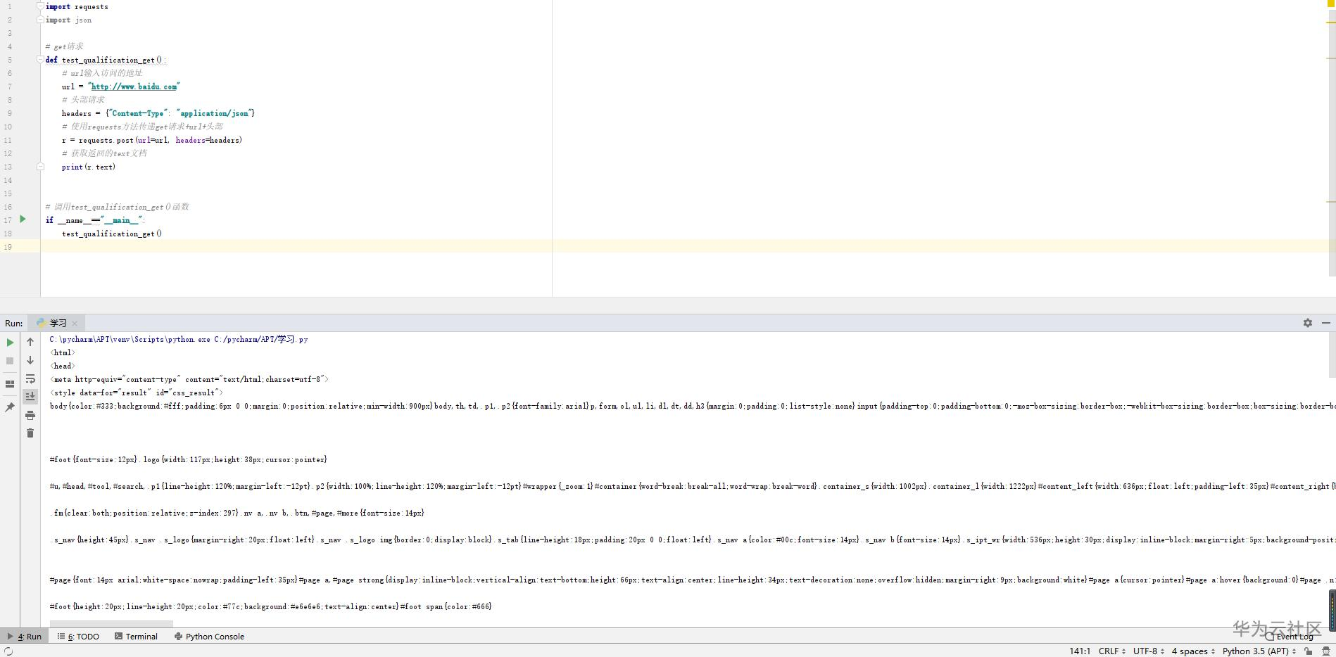Open Python 3.5 (APT) interpreter selector

tap(1259, 651)
